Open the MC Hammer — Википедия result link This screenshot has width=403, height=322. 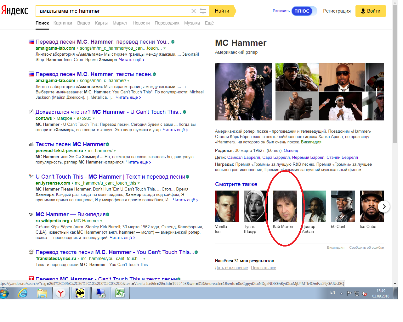point(71,214)
